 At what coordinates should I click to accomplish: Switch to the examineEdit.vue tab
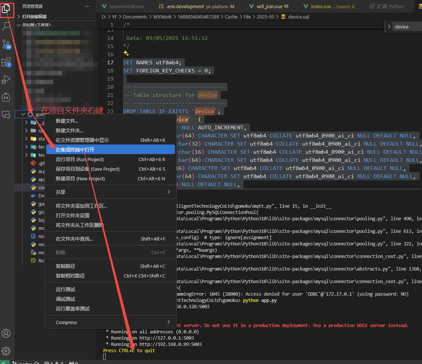coord(125,6)
